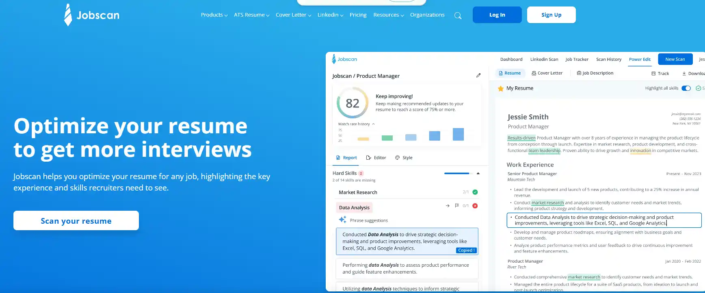Select the Job Description tab
This screenshot has width=705, height=293.
point(595,73)
